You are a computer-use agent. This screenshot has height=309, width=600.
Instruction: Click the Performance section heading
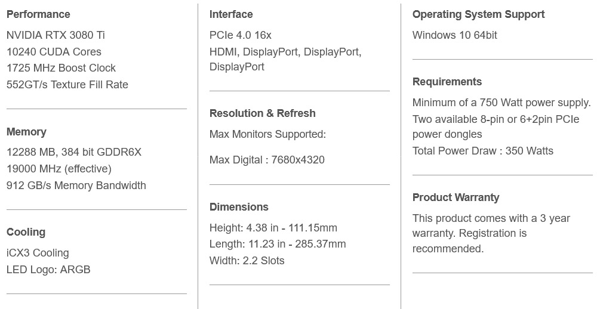pos(38,14)
